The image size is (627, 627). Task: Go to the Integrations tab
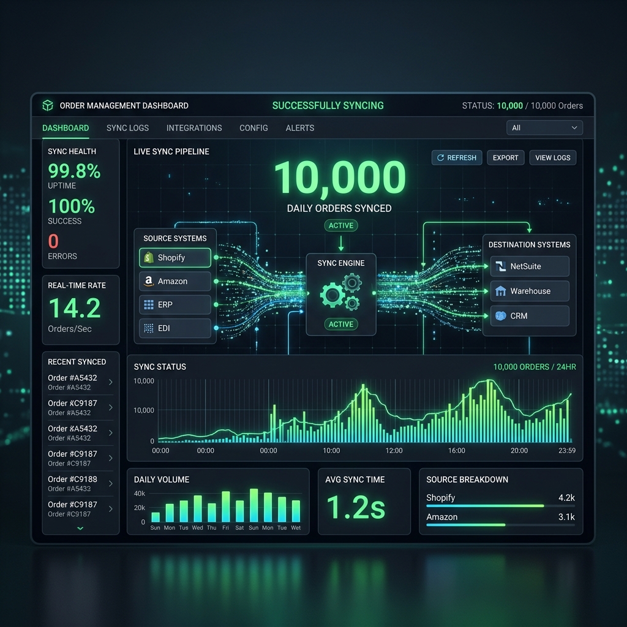click(x=194, y=128)
